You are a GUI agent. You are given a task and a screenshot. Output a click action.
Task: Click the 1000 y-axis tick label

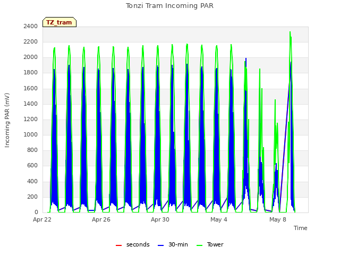pyautogui.click(x=31, y=134)
